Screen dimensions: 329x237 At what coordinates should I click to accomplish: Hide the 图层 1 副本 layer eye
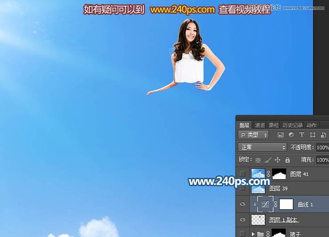pyautogui.click(x=243, y=220)
